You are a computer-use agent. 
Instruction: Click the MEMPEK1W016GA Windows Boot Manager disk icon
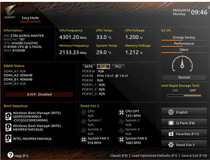[8, 128]
